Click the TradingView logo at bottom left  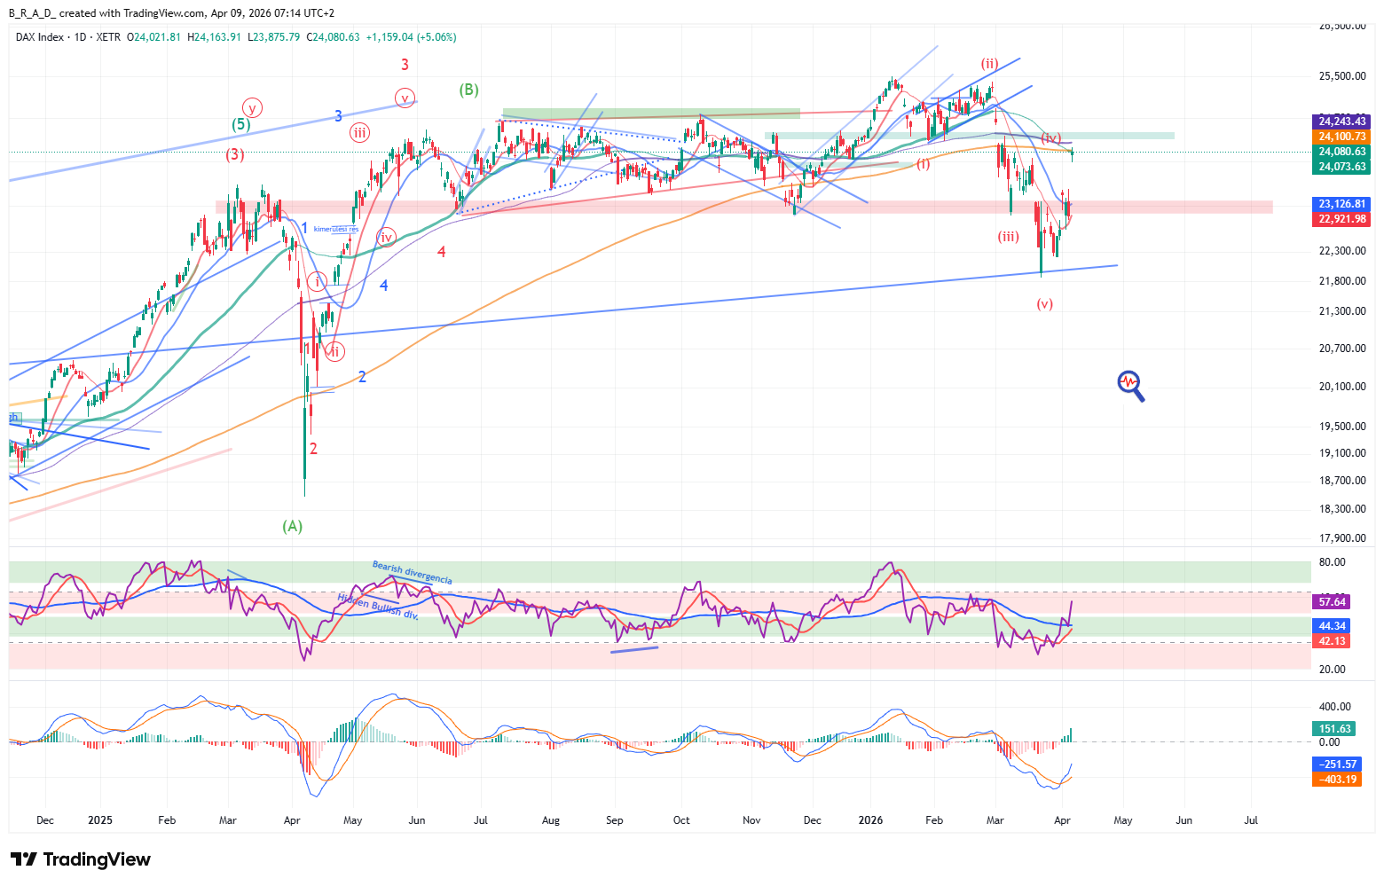pyautogui.click(x=80, y=859)
